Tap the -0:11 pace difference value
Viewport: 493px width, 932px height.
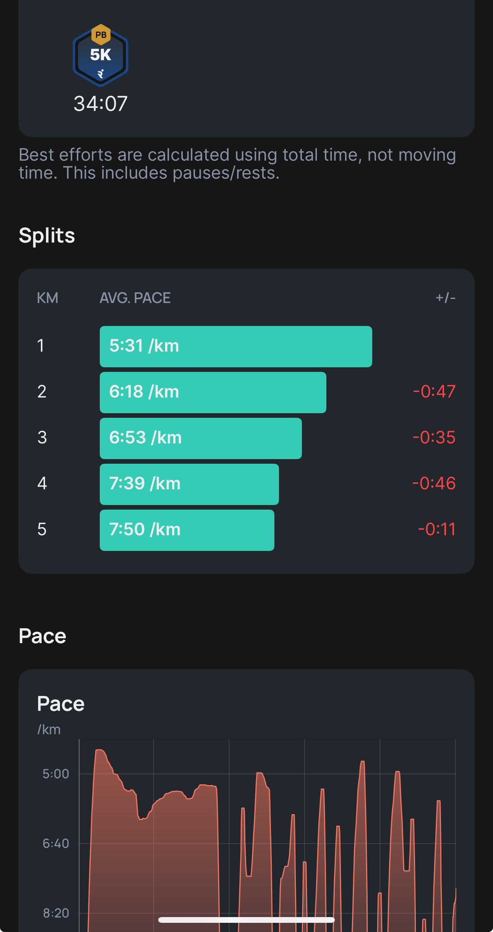436,530
